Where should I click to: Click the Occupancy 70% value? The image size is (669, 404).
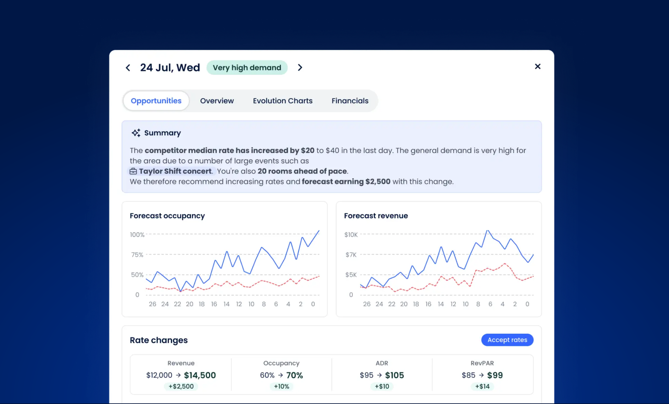pyautogui.click(x=294, y=375)
